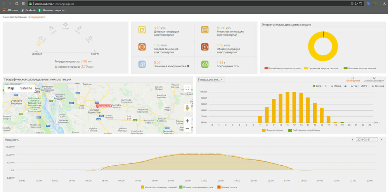Open the year dropdown showing 2019
388x192 pixels.
pyautogui.click(x=365, y=86)
